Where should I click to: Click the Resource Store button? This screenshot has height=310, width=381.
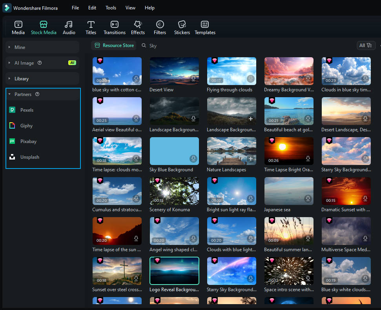click(114, 45)
